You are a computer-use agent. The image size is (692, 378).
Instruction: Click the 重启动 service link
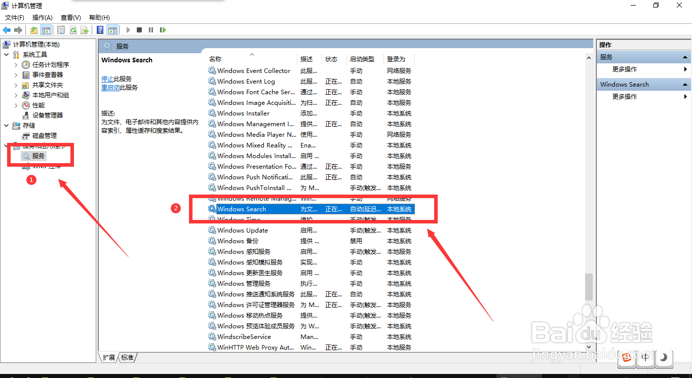pyautogui.click(x=110, y=88)
